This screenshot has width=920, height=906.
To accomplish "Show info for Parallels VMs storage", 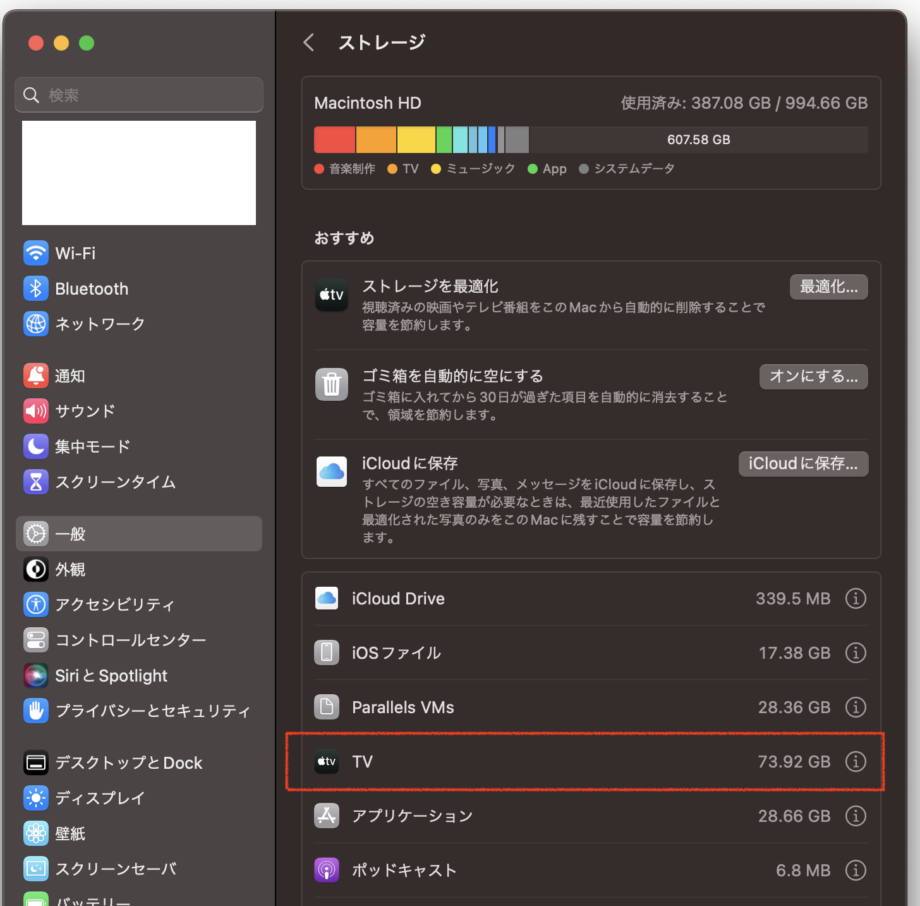I will [856, 707].
